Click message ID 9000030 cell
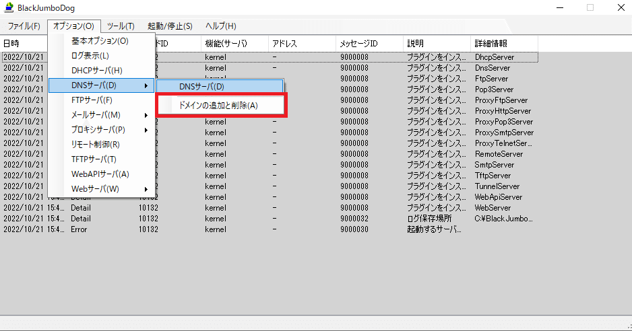Screen dimensions: 632x331 coord(354,229)
